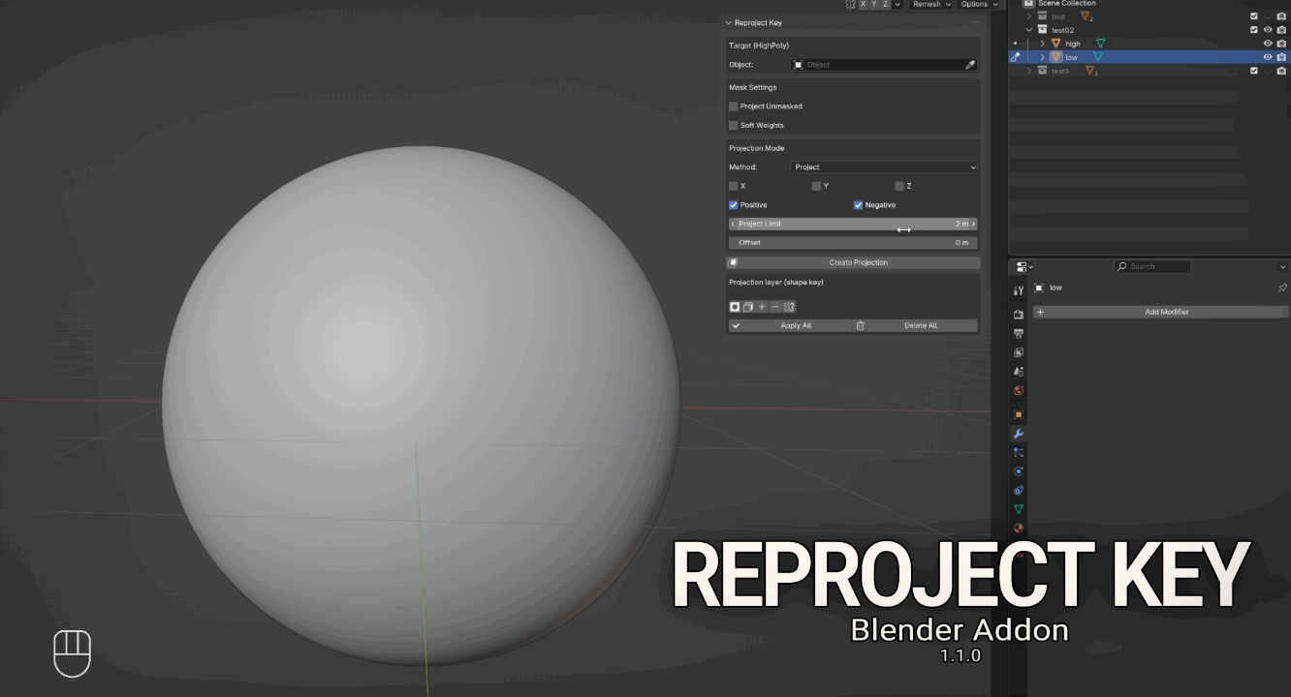The image size is (1291, 697).
Task: Toggle the pin icon in Properties editor
Action: pyautogui.click(x=1282, y=288)
